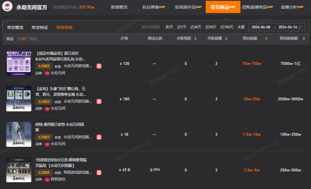
Task: Filter time range to 近7天
Action: (x=182, y=27)
